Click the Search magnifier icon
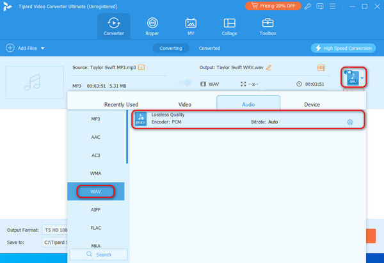The image size is (384, 263). [90, 254]
